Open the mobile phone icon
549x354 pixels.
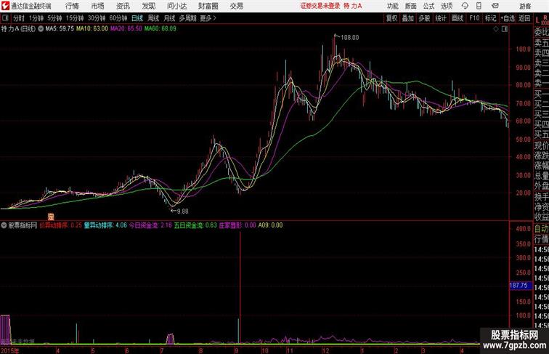[x=479, y=6]
